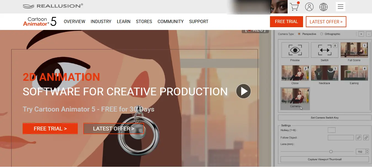Select the Orthographic camera type
This screenshot has height=167, width=372.
point(330,34)
